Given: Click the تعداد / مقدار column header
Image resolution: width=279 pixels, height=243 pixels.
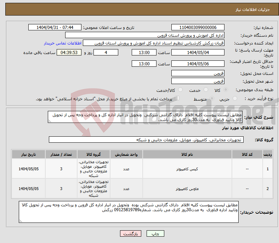Looking at the screenshot, I should (x=61, y=154).
